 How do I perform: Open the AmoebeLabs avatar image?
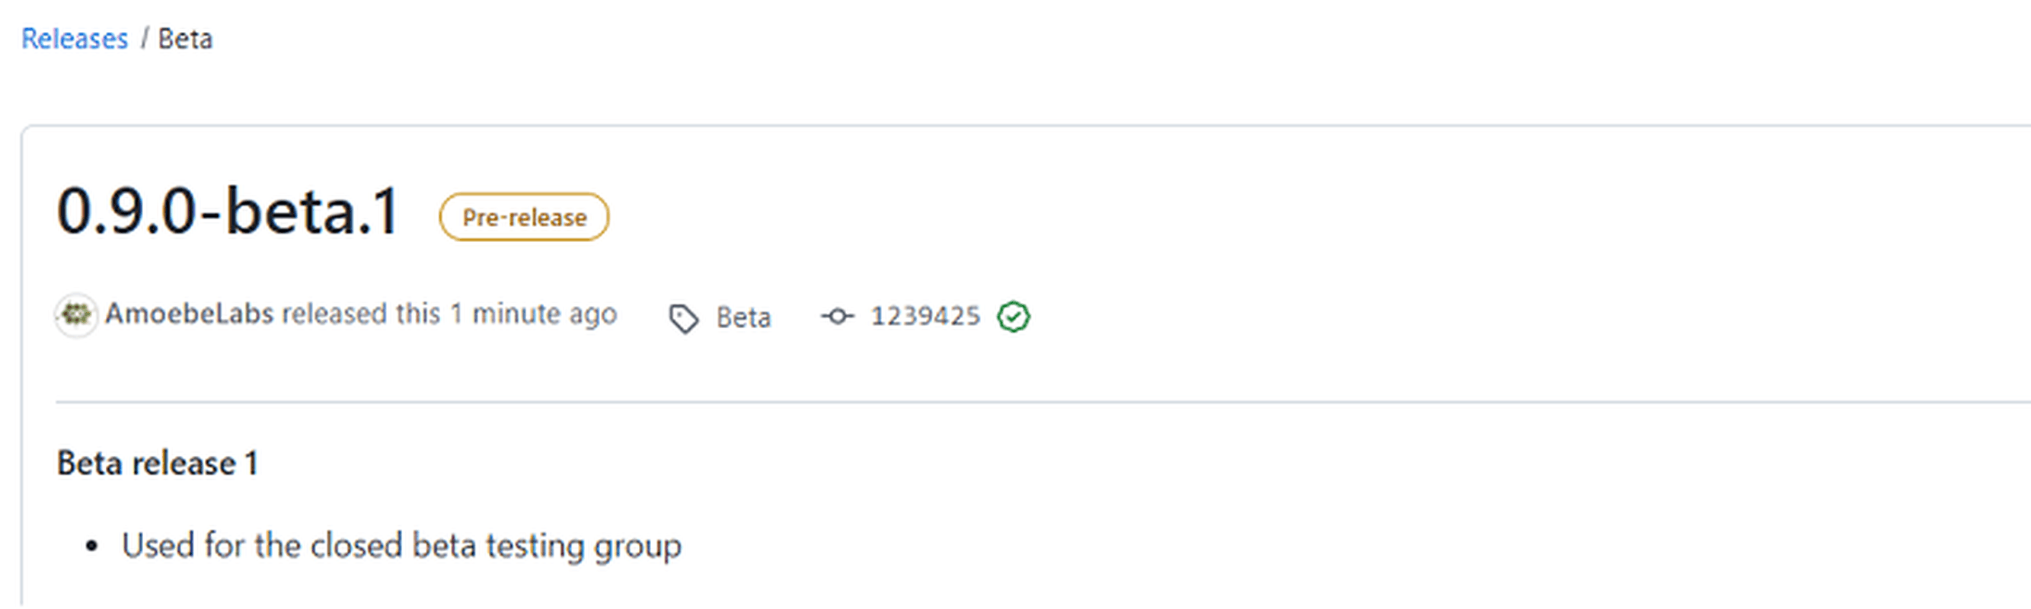pos(76,315)
